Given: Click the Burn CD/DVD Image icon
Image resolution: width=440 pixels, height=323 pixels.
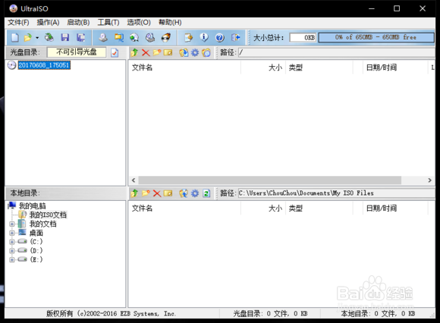Looking at the screenshot, I should coord(166,37).
